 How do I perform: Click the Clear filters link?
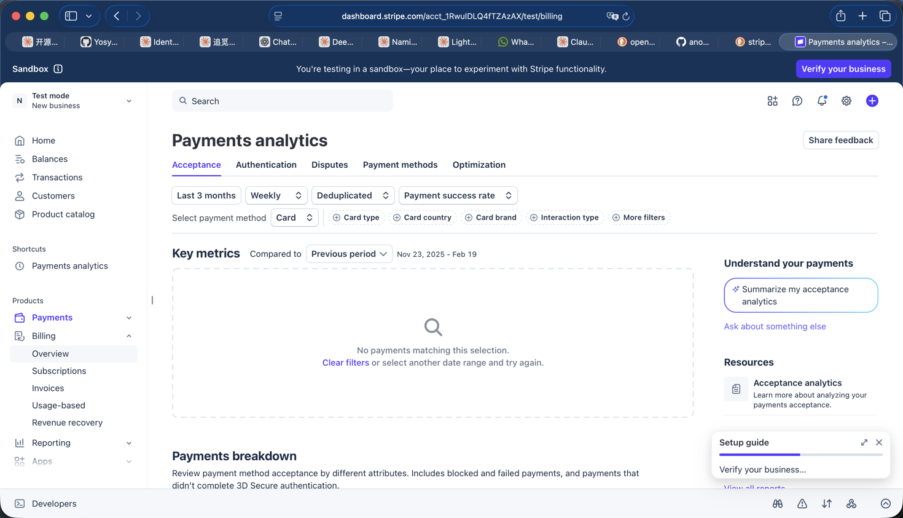tap(346, 363)
